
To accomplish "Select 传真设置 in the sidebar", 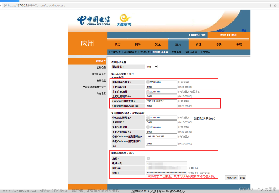I will 101,93.
